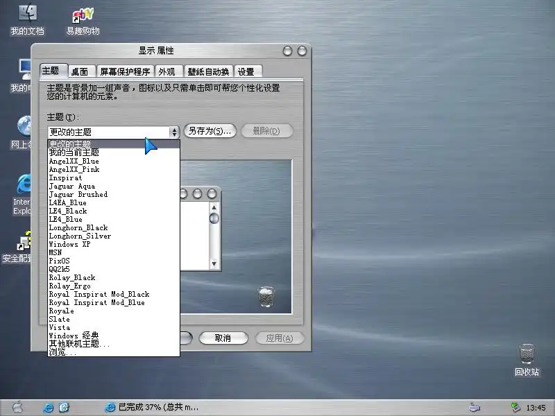The height and width of the screenshot is (416, 555).
Task: Click the 另存为(S)... button
Action: 210,131
